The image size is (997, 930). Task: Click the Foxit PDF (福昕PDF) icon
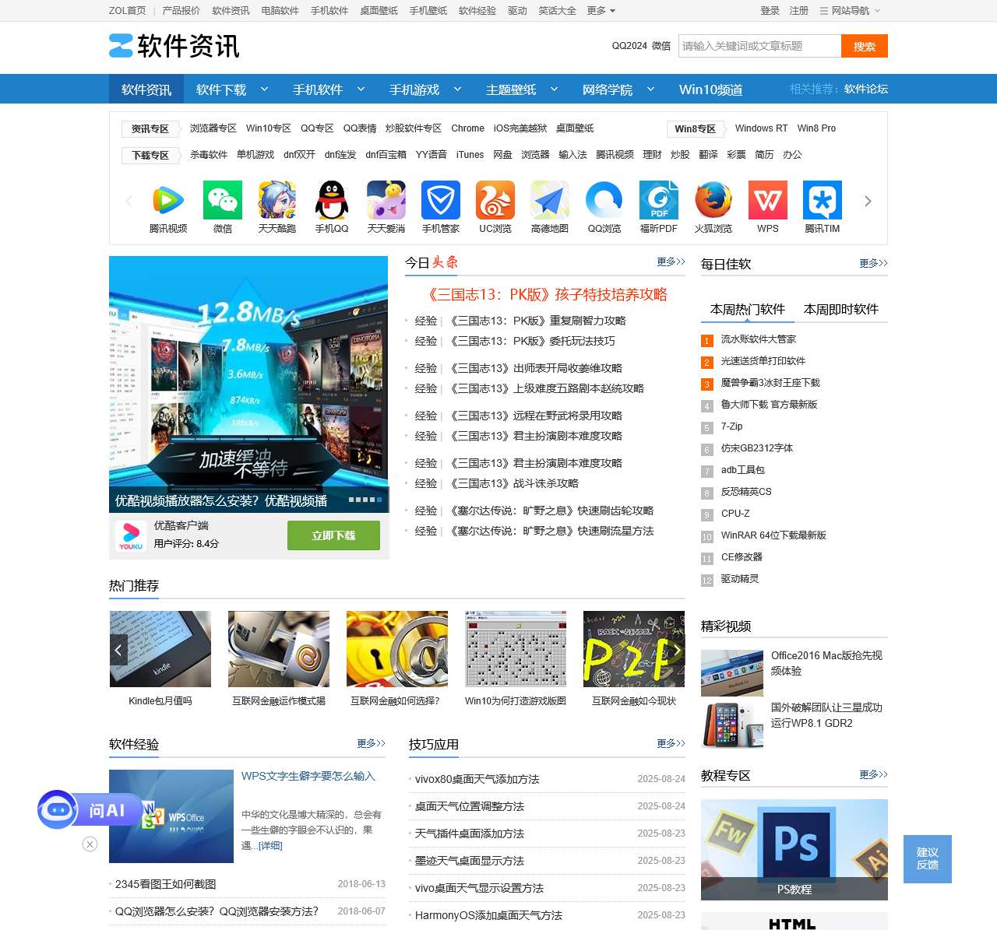click(659, 201)
